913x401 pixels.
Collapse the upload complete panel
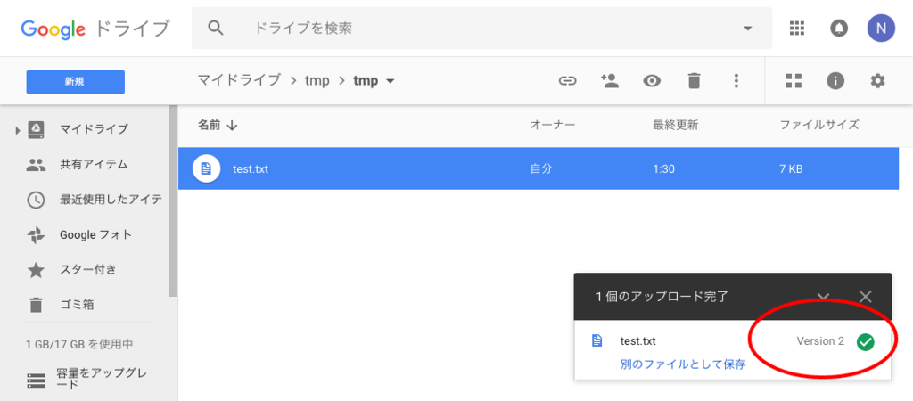coord(823,296)
